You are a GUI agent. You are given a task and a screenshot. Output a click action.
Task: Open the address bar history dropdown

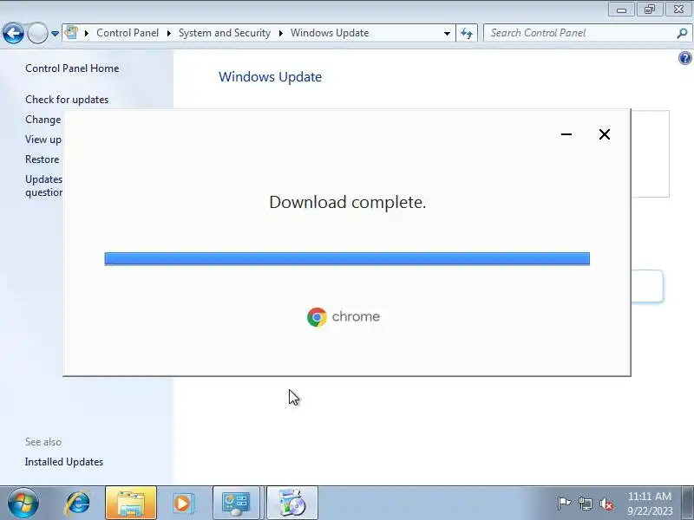tap(447, 33)
